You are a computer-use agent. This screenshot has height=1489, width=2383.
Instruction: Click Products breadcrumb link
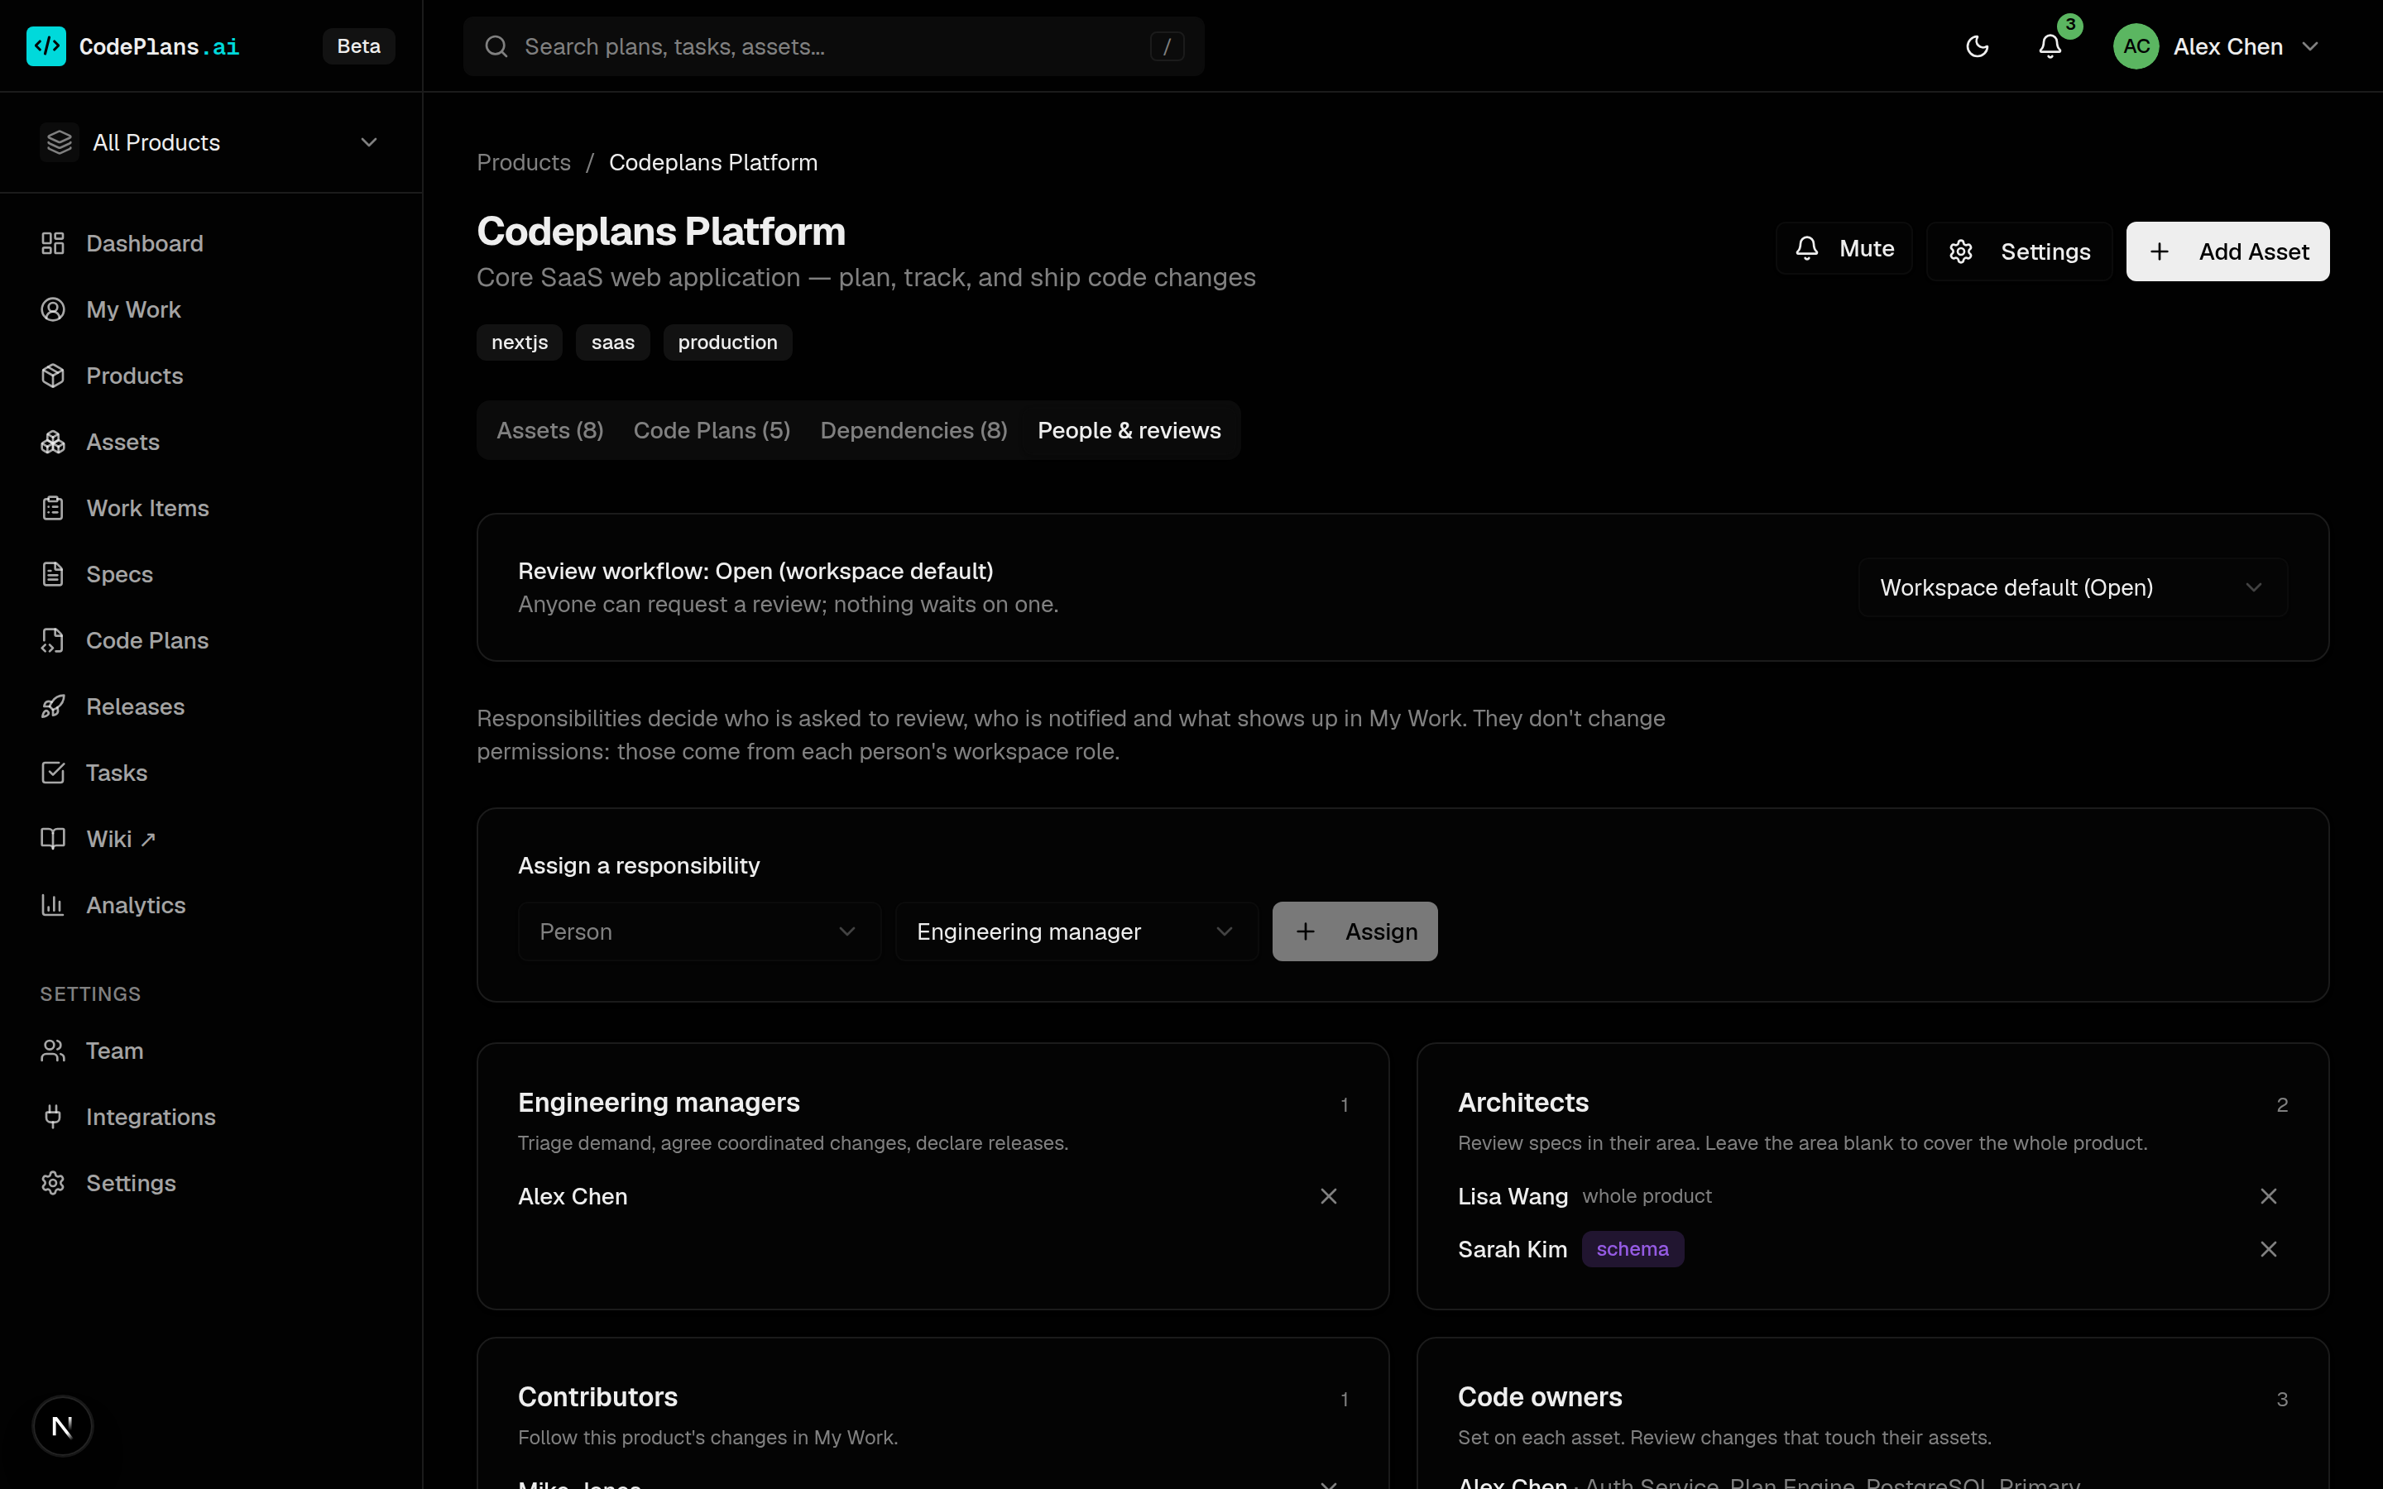click(524, 162)
